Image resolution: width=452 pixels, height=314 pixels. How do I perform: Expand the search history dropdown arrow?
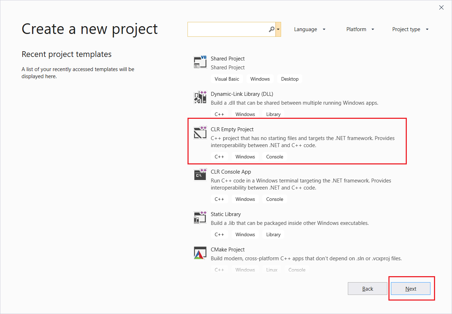[x=278, y=29]
